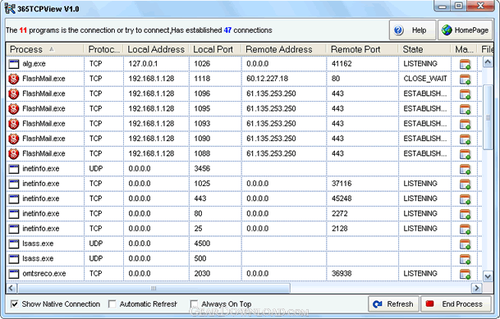Enable Automatic Refresh checkbox

(x=112, y=304)
